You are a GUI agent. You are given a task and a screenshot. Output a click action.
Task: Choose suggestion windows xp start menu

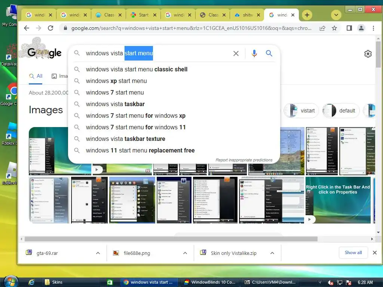pos(174,81)
